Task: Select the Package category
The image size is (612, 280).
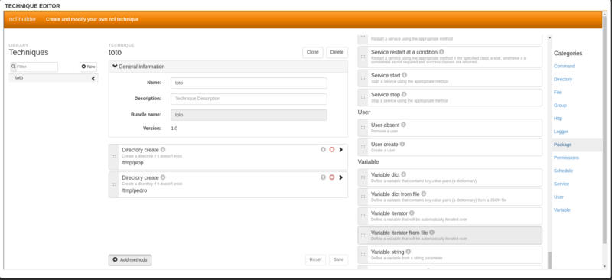Action: tap(562, 145)
